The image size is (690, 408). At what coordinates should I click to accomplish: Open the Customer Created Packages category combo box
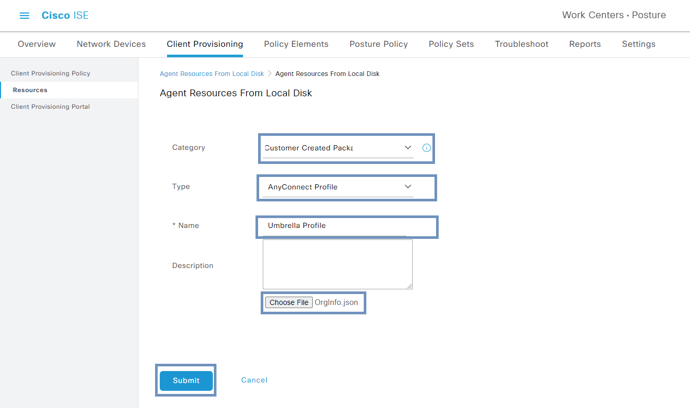pos(338,148)
